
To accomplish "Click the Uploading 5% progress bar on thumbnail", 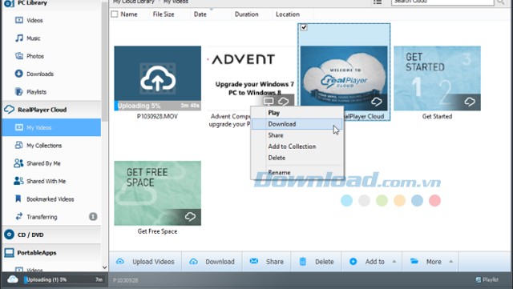I will point(157,106).
